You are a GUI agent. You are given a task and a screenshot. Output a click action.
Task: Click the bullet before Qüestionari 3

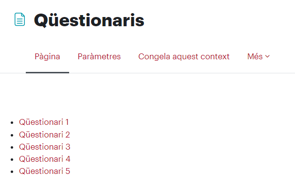[12, 147]
